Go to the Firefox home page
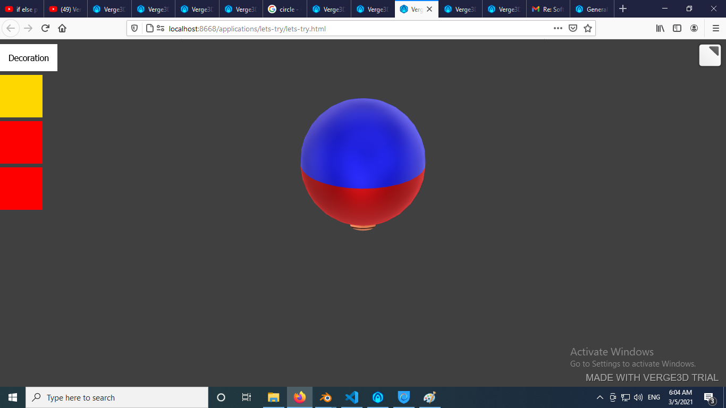This screenshot has height=408, width=726. pos(62,29)
